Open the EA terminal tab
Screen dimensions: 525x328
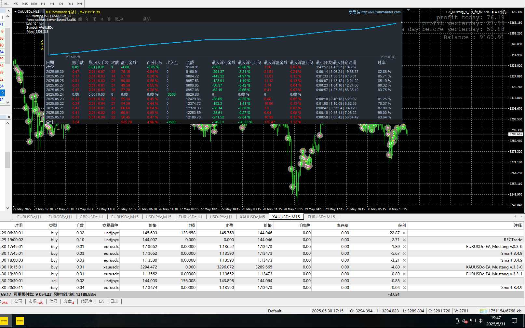coord(101,301)
